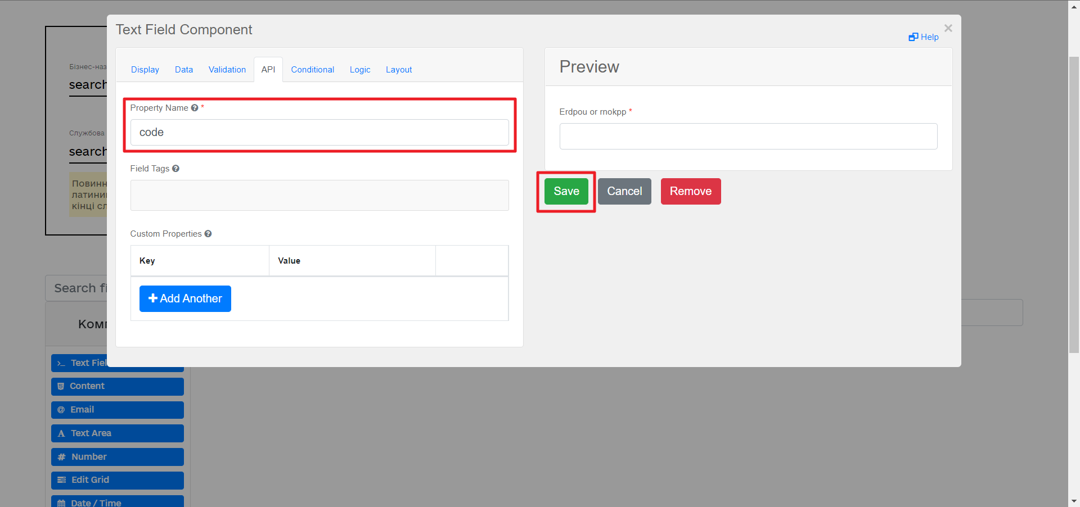Viewport: 1080px width, 507px height.
Task: Click the Value column header
Action: click(352, 261)
